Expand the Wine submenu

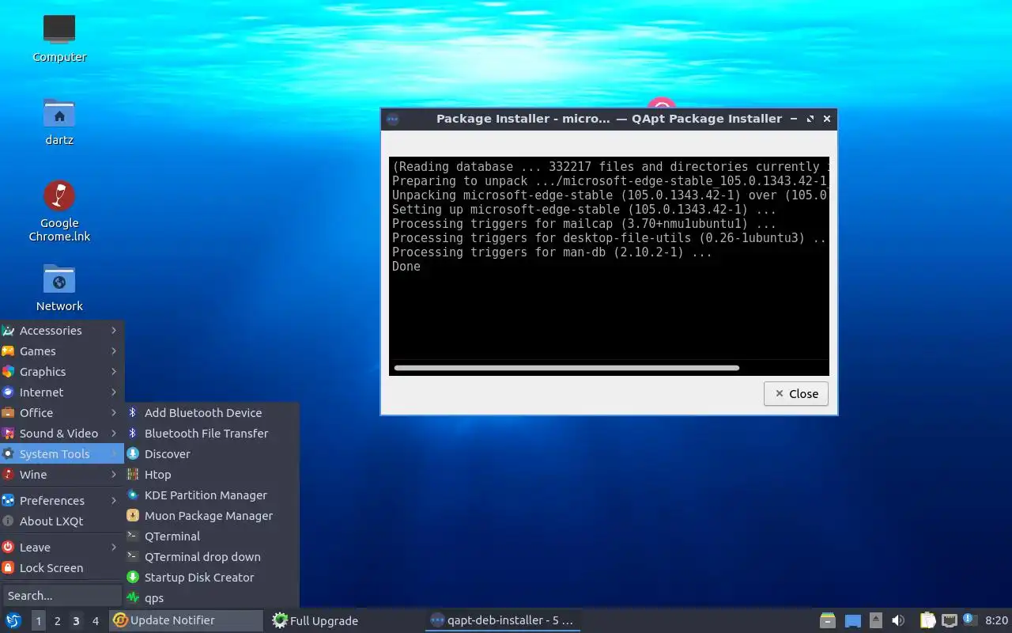click(62, 474)
